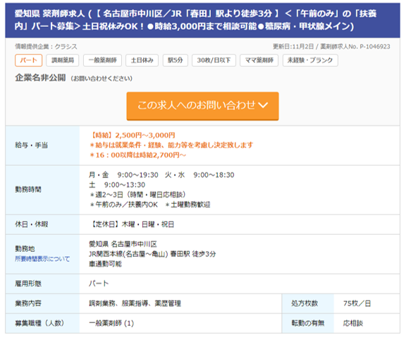Image resolution: width=404 pixels, height=340 pixels.
Task: Select the パート tag
Action: [x=29, y=61]
